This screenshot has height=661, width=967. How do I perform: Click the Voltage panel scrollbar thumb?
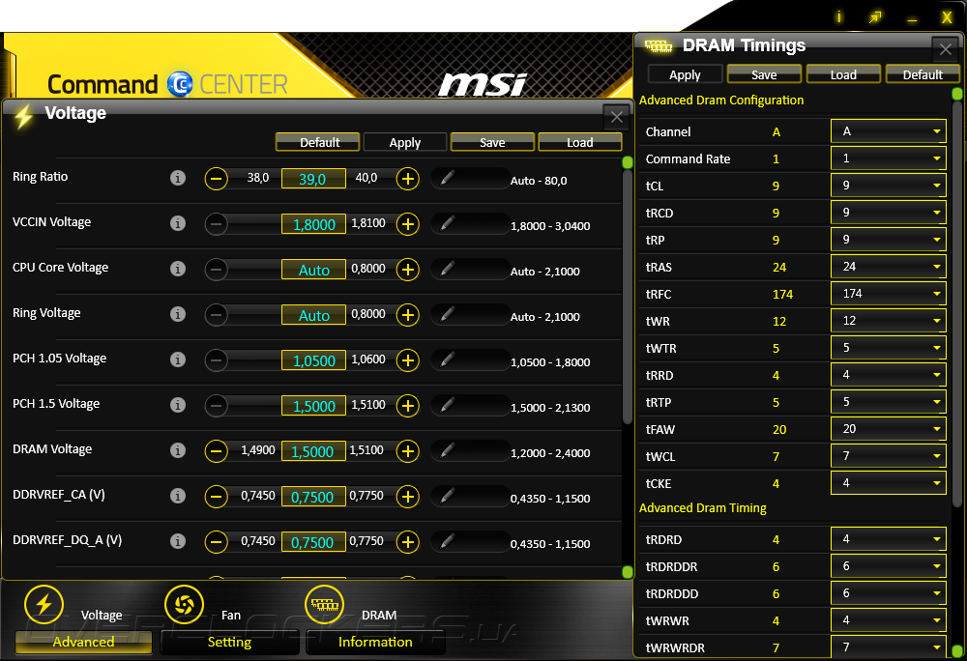628,297
